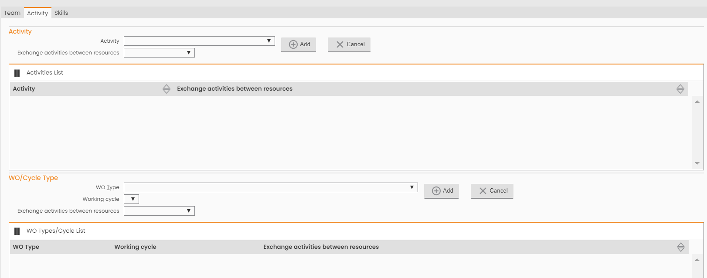Click the Activity column header text
The image size is (707, 278).
pyautogui.click(x=24, y=88)
